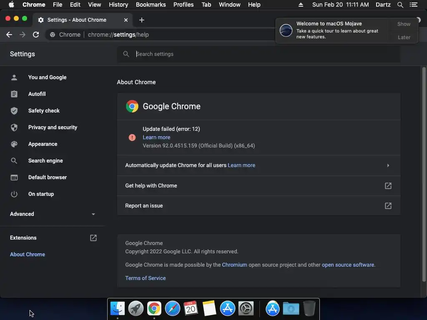Screen dimensions: 427x320
Task: Open System Preferences gear in Dock
Action: 246,308
